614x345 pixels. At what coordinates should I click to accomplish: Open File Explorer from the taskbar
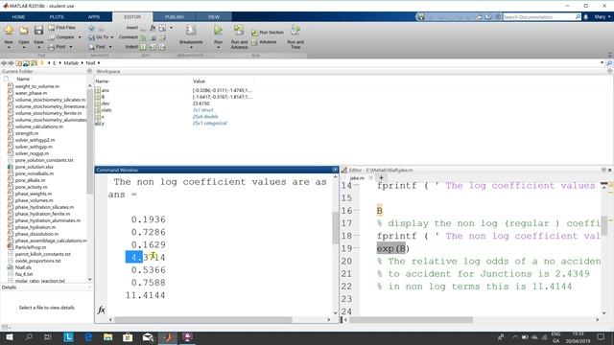108,336
